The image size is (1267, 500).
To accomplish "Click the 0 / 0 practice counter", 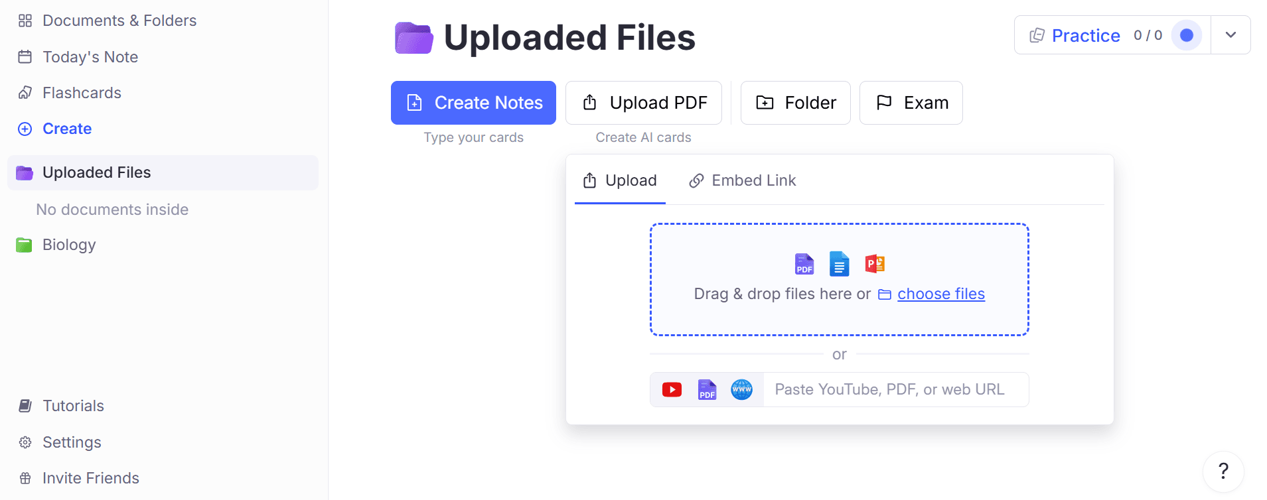I will coord(1148,35).
